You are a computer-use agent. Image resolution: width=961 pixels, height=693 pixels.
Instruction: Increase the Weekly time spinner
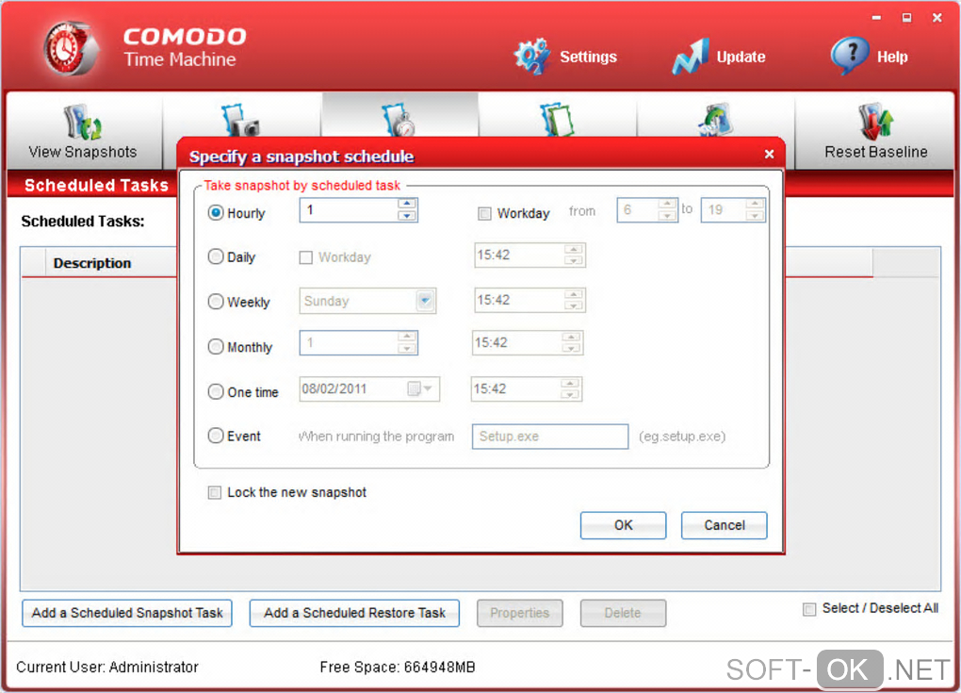(573, 294)
